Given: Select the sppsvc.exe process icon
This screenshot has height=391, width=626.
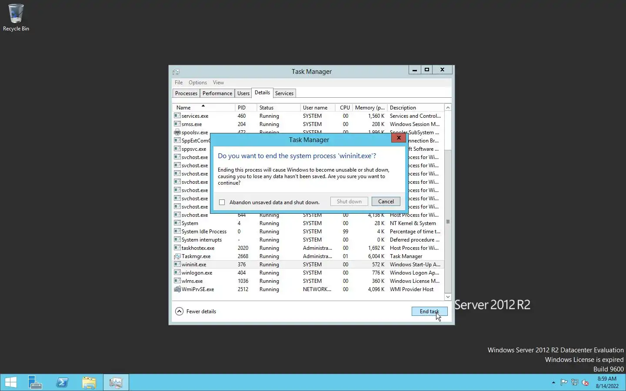Looking at the screenshot, I should (x=177, y=149).
